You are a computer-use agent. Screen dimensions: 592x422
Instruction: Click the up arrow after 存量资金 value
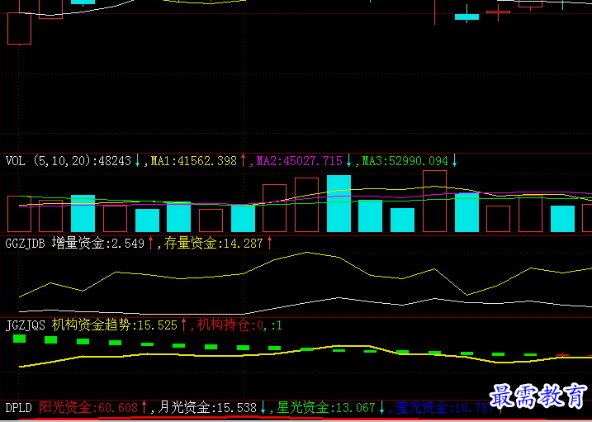pyautogui.click(x=269, y=243)
